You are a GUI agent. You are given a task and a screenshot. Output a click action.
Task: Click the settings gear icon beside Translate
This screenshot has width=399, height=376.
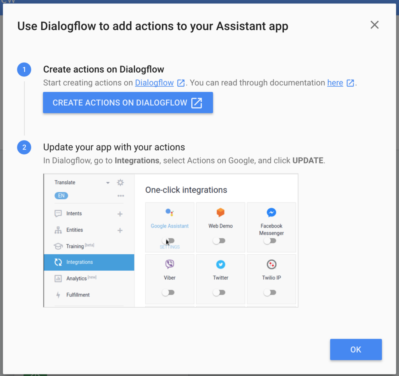pyautogui.click(x=120, y=183)
